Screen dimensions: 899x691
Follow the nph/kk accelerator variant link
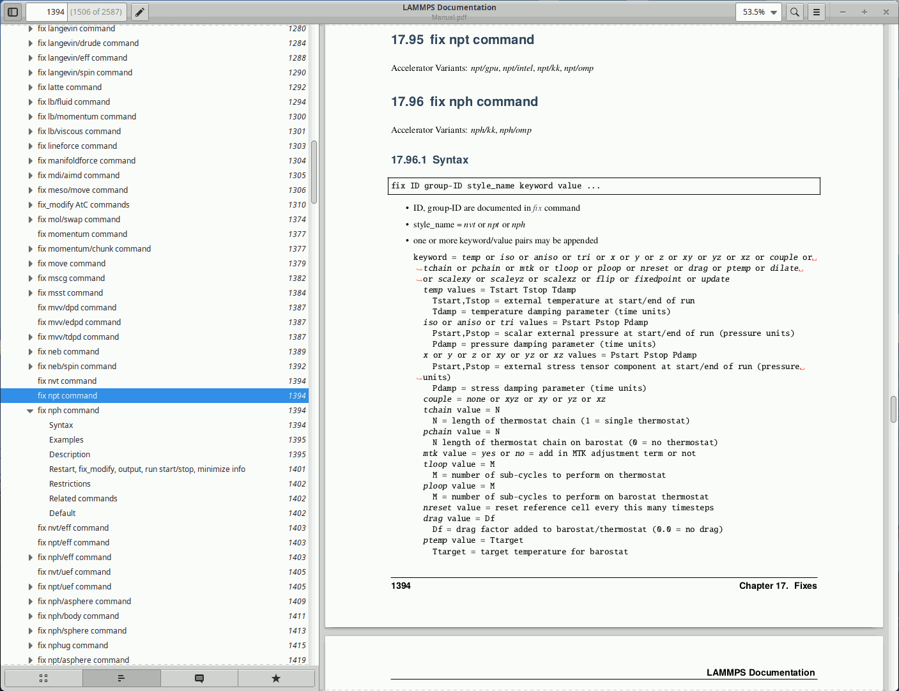tap(483, 130)
